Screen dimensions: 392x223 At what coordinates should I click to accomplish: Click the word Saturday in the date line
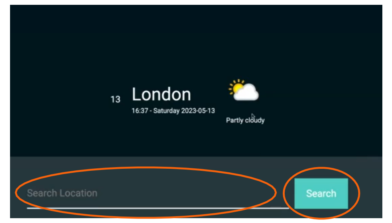click(166, 111)
